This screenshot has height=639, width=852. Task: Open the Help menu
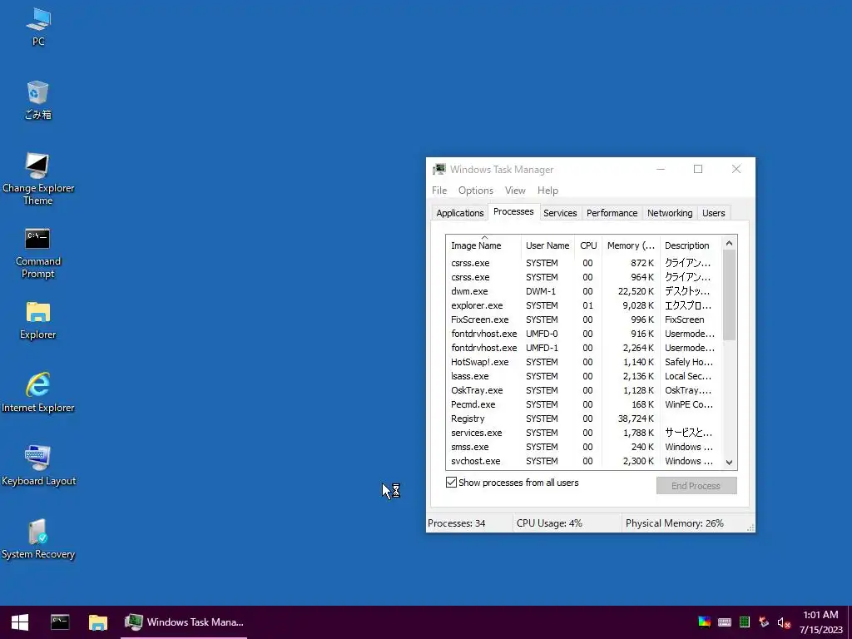tap(547, 191)
